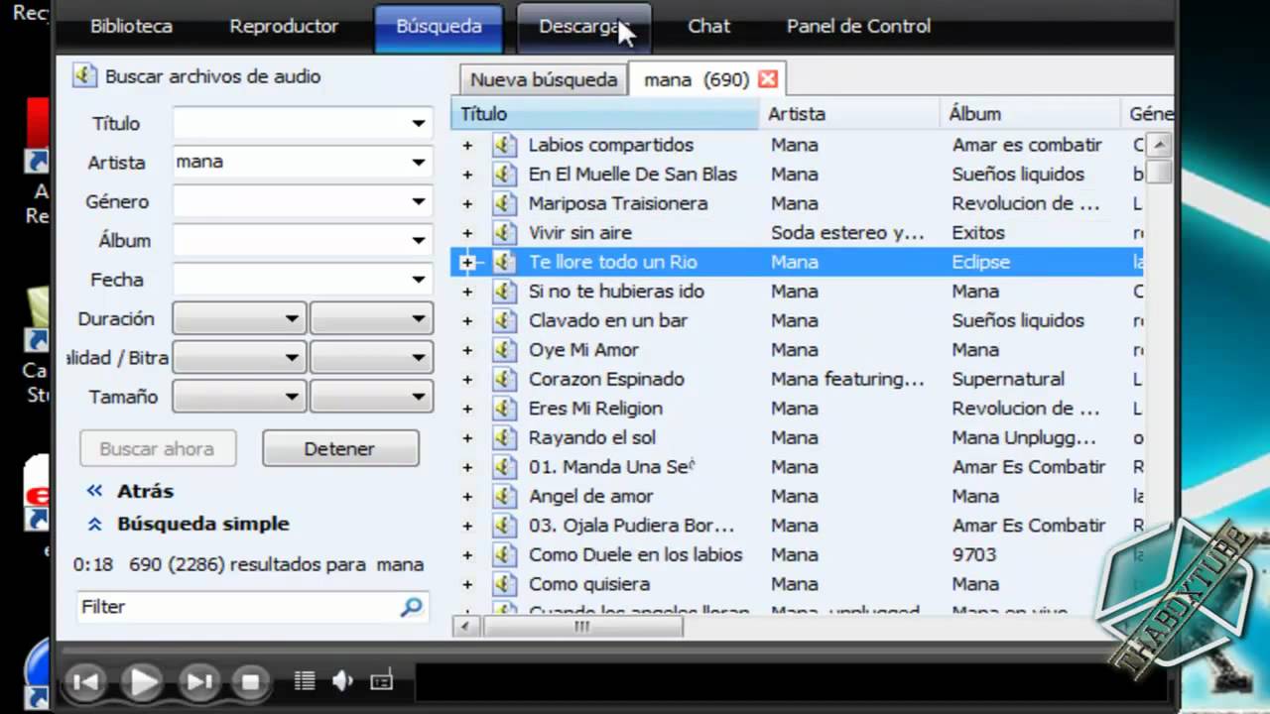Screen dimensions: 1270x714
Task: Select the song Rayando el sol
Action: coord(592,437)
